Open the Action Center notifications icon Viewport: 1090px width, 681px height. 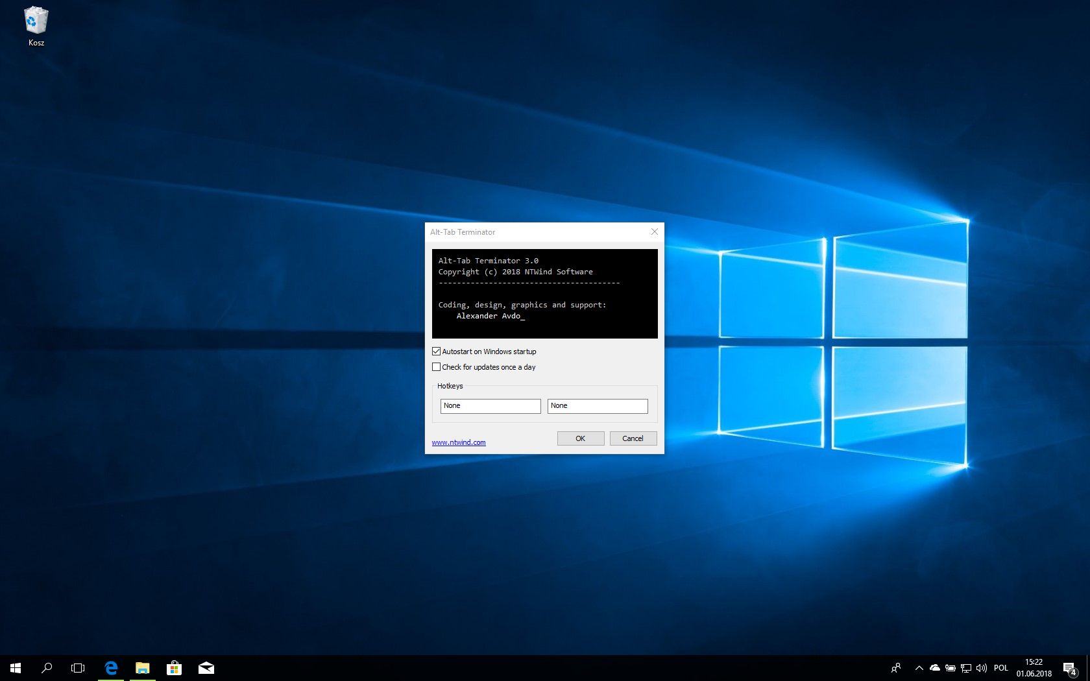[x=1070, y=668]
